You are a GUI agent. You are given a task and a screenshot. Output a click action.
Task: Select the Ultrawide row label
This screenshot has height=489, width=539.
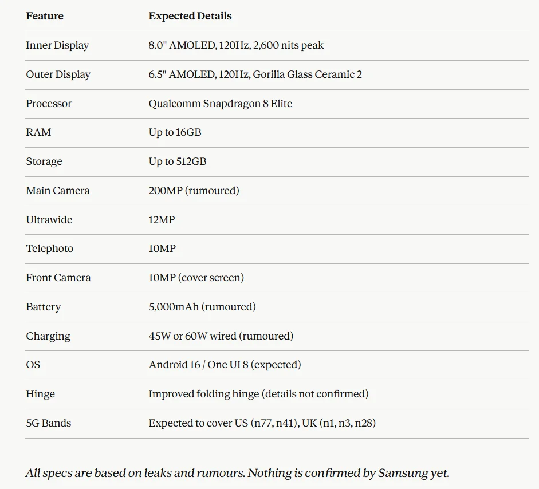pos(49,220)
